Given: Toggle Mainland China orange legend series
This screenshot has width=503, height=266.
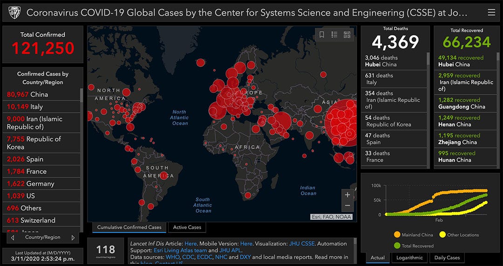Looking at the screenshot, I should point(413,235).
